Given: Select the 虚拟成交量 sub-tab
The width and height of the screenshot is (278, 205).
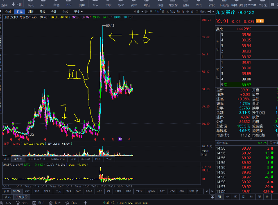Looking at the screenshot, I should (57, 159).
